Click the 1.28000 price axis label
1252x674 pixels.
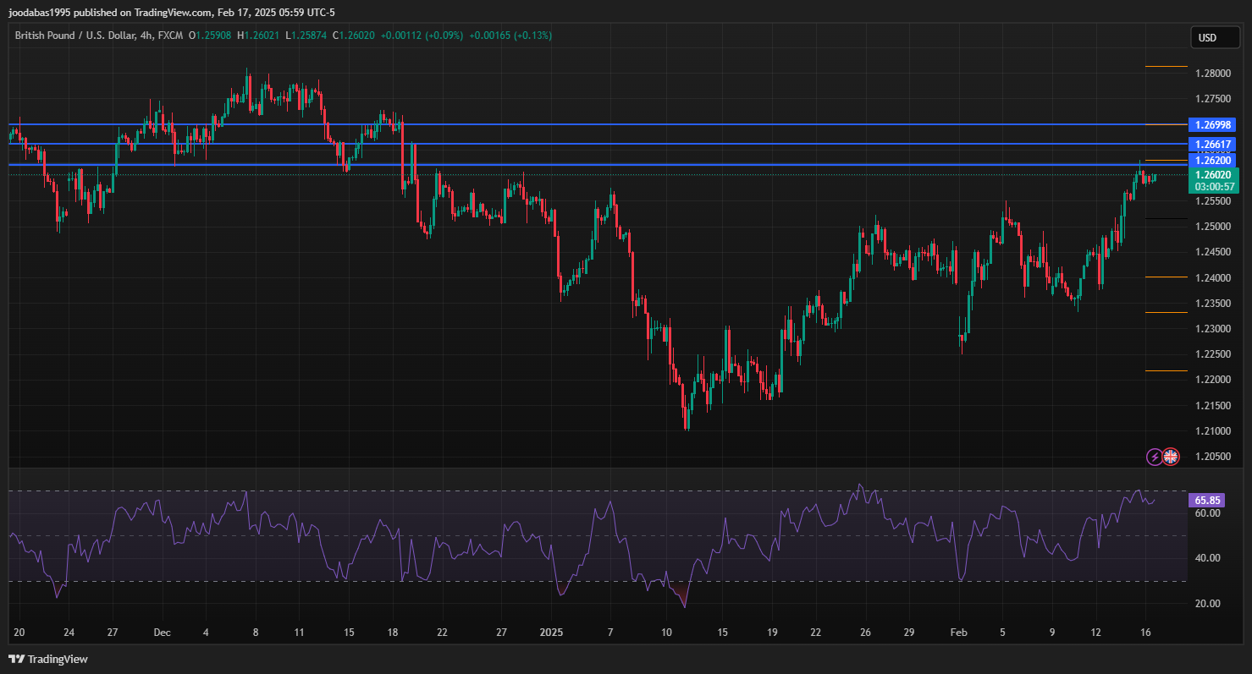click(x=1212, y=74)
